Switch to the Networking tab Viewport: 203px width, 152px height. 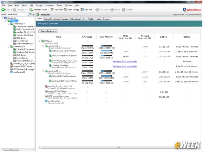point(75,19)
